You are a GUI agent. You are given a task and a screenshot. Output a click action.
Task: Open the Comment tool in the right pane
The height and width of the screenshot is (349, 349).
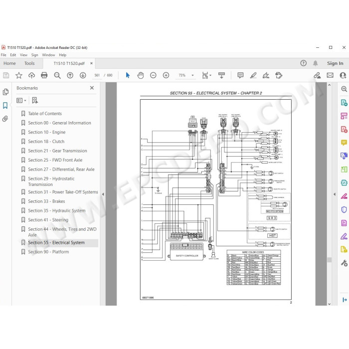click(344, 143)
